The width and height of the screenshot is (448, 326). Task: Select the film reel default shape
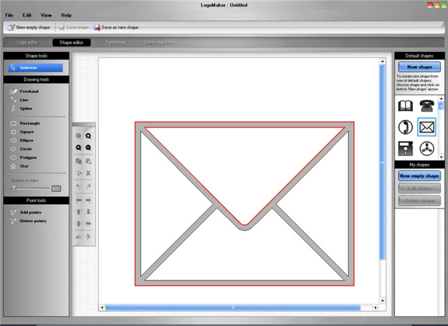[x=427, y=149]
